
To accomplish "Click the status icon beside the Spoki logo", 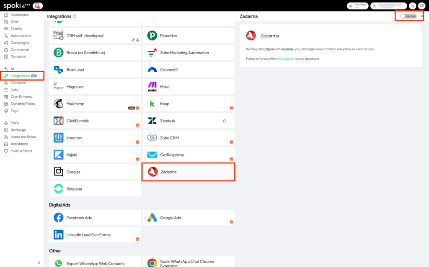I will (x=38, y=6).
